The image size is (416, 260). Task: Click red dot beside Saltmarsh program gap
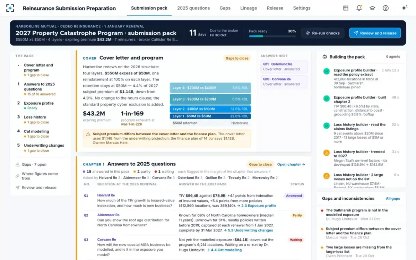click(322, 210)
